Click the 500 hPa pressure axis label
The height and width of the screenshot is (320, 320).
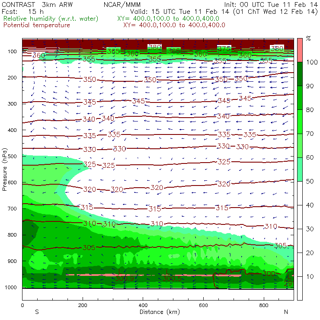[12, 157]
